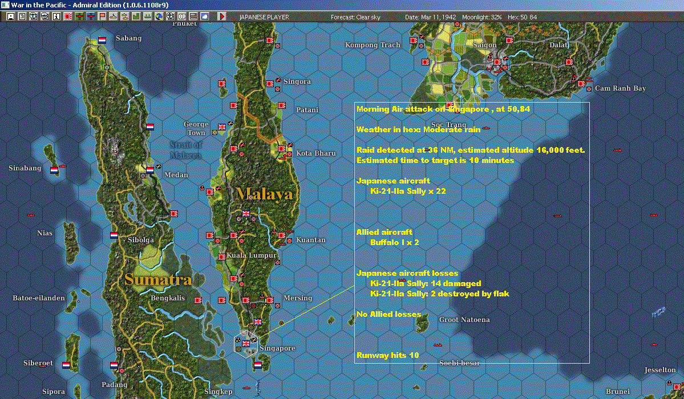Open the globe map toolbar icon
This screenshot has width=684, height=399.
159,17
